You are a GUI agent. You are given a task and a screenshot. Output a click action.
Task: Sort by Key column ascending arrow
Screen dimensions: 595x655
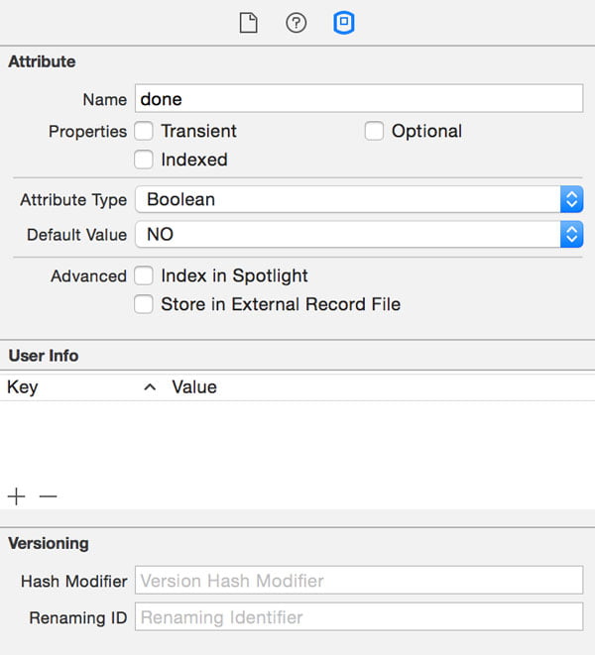point(150,387)
